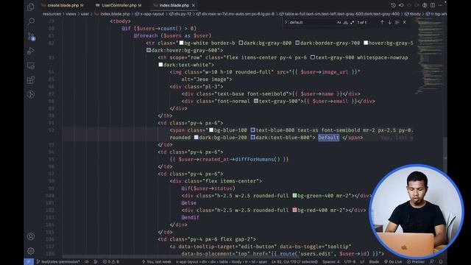Screen dimensions: 471x265
Task: Click the Go Live button
Action: pyautogui.click(x=393, y=262)
